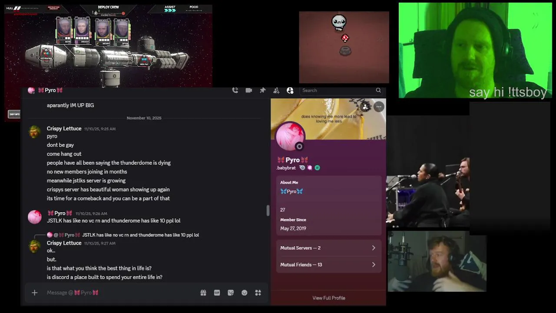Image resolution: width=556 pixels, height=313 pixels.
Task: Click the 'Member Since May 27, 2019' text
Action: pos(293,224)
